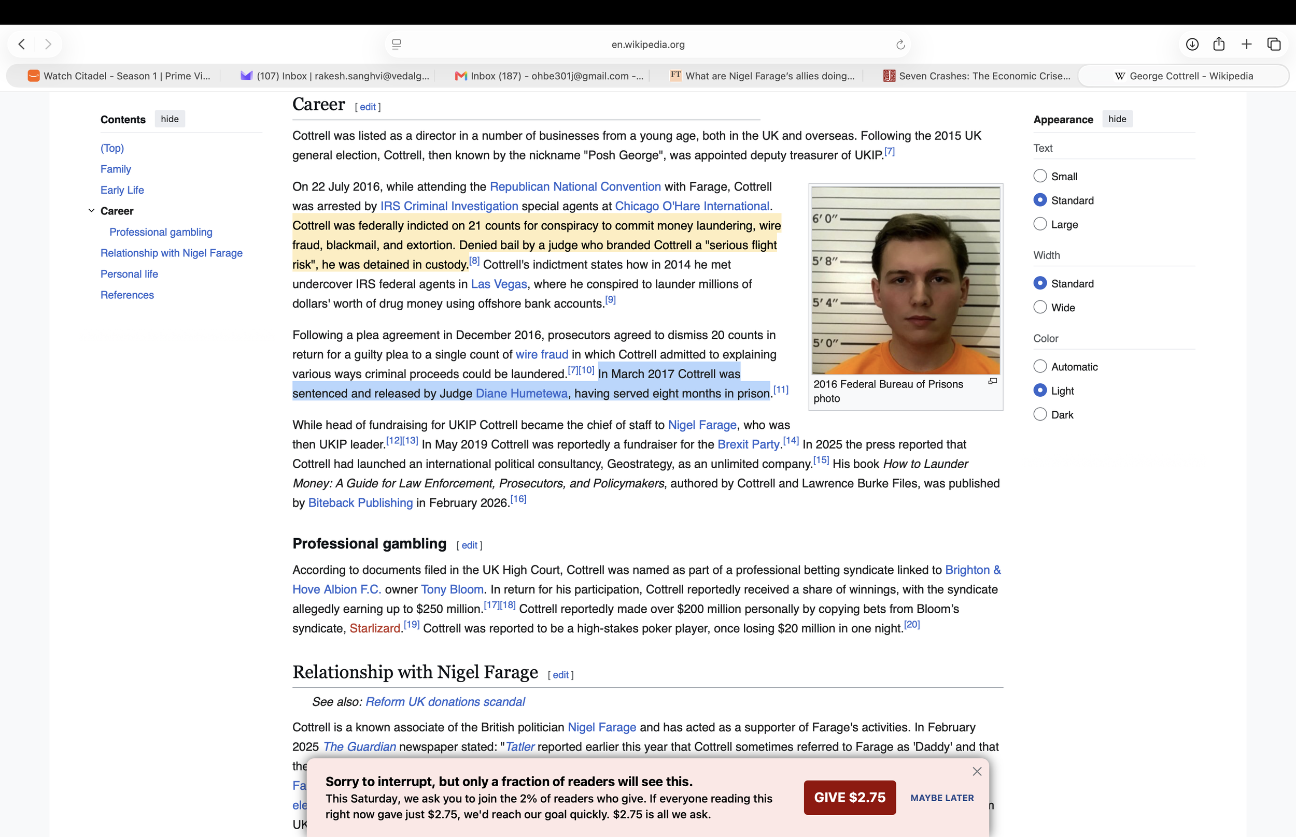Screen dimensions: 1296x837
Task: Select the Automatic color option
Action: (x=1040, y=366)
